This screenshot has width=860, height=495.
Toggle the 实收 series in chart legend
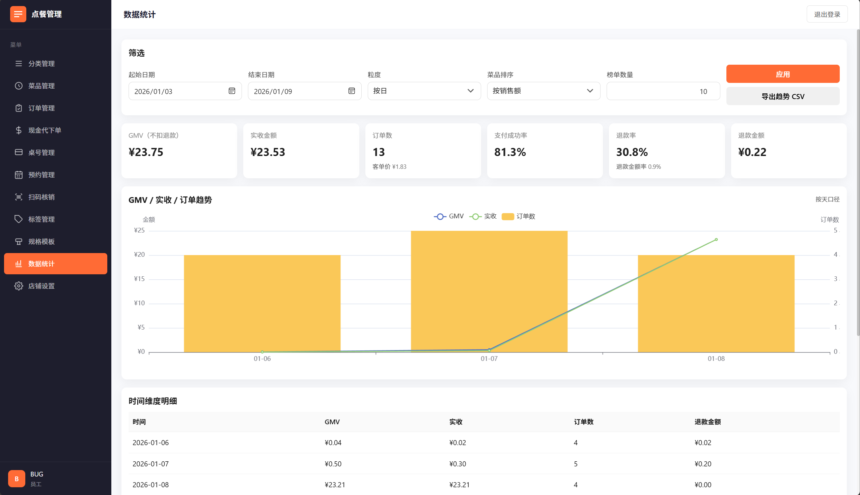(483, 216)
